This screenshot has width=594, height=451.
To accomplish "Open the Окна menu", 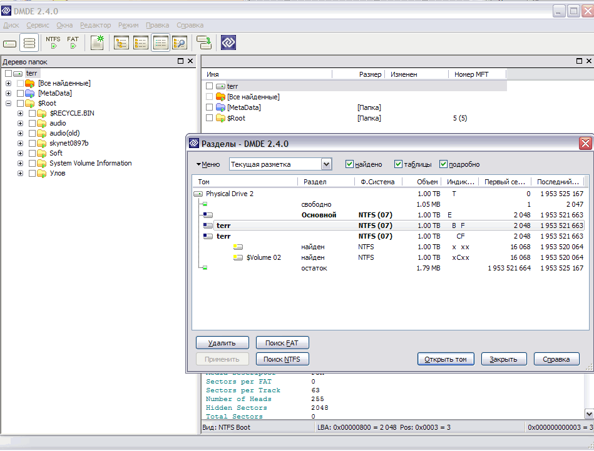I will point(64,26).
